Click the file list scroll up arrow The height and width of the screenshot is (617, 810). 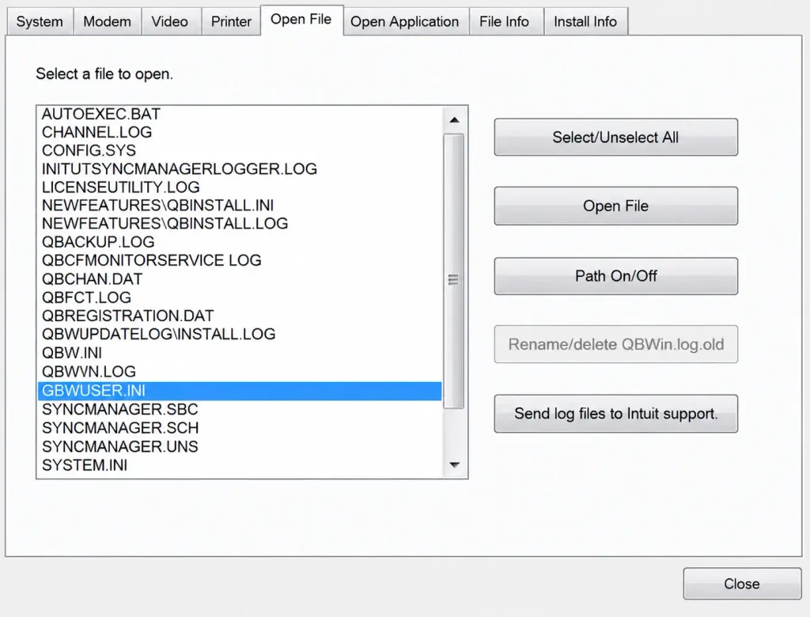click(454, 120)
